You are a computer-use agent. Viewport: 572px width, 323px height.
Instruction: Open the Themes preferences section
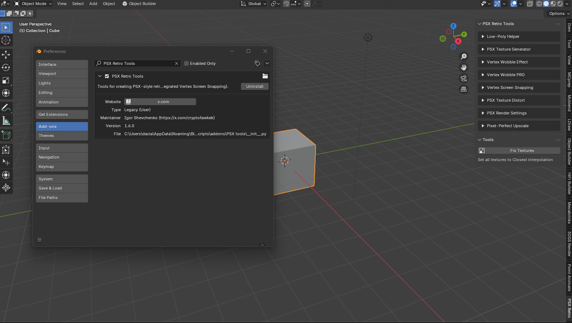(x=62, y=136)
